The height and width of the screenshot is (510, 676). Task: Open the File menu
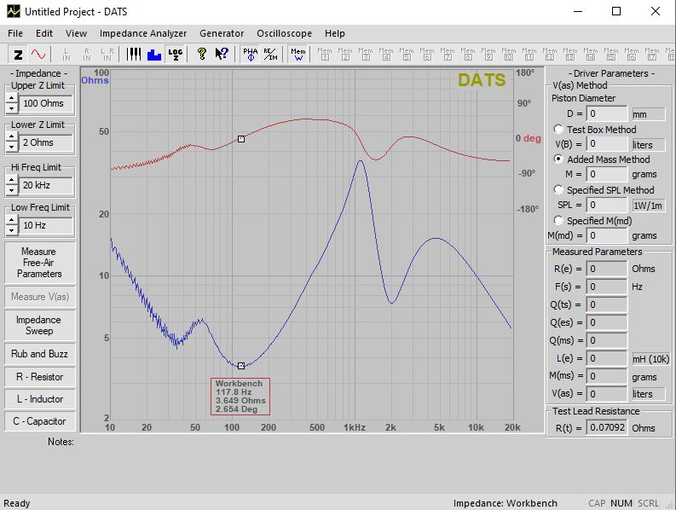[x=15, y=33]
